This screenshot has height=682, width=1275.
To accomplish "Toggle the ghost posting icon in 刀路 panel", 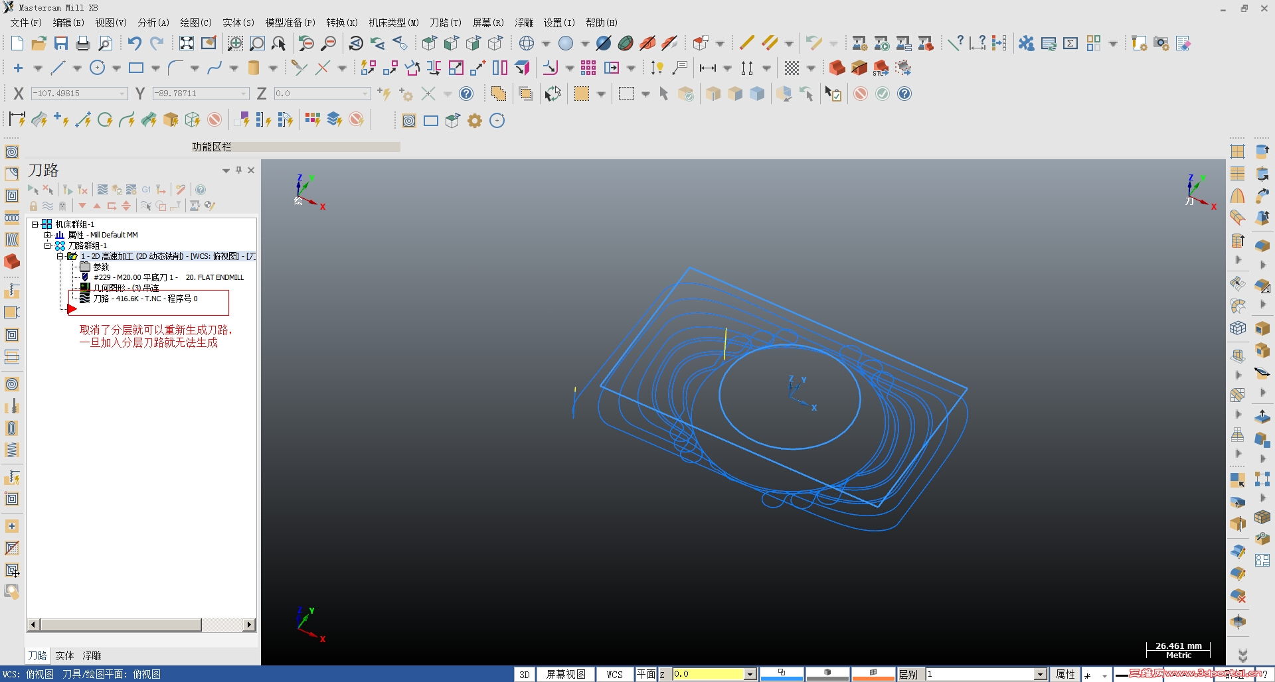I will 62,206.
